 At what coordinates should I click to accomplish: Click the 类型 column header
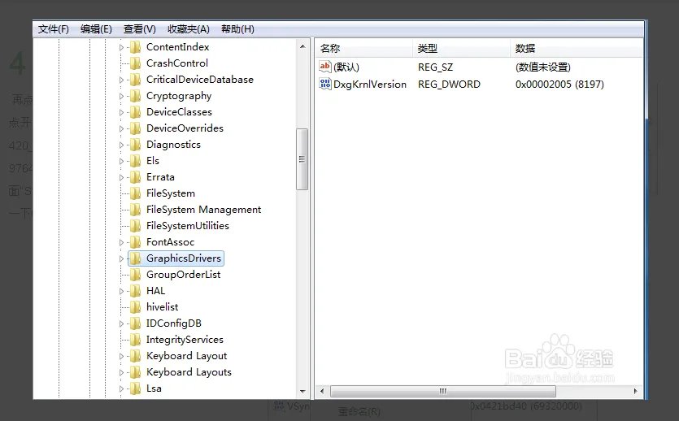click(x=459, y=48)
